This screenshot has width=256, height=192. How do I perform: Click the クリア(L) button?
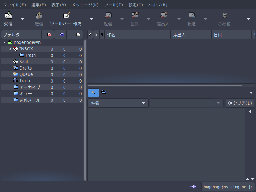(240, 103)
